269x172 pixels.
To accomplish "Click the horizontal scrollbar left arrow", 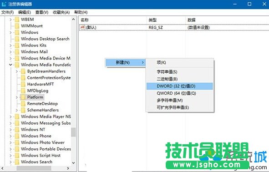I will pyautogui.click(x=3, y=168).
